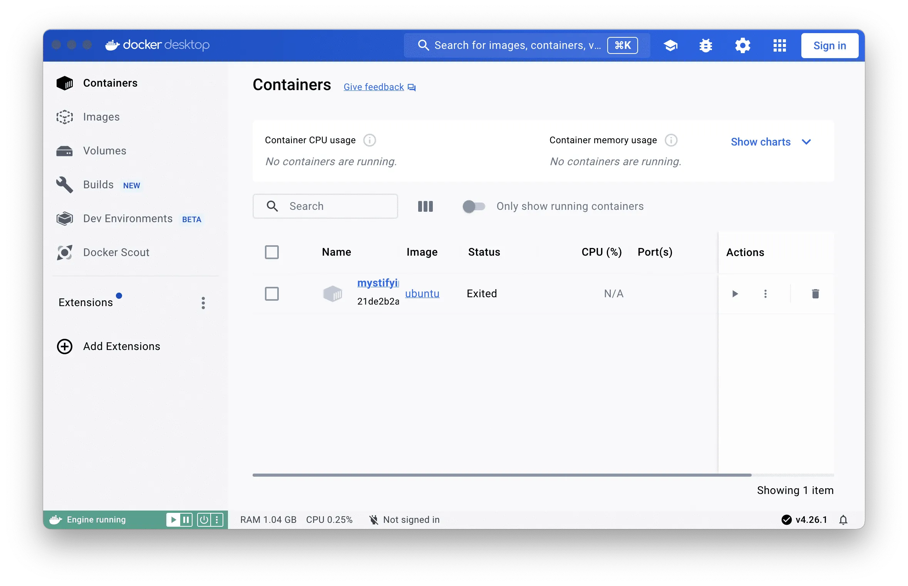The image size is (908, 586).
Task: Click the engine power quit icon
Action: 204,520
